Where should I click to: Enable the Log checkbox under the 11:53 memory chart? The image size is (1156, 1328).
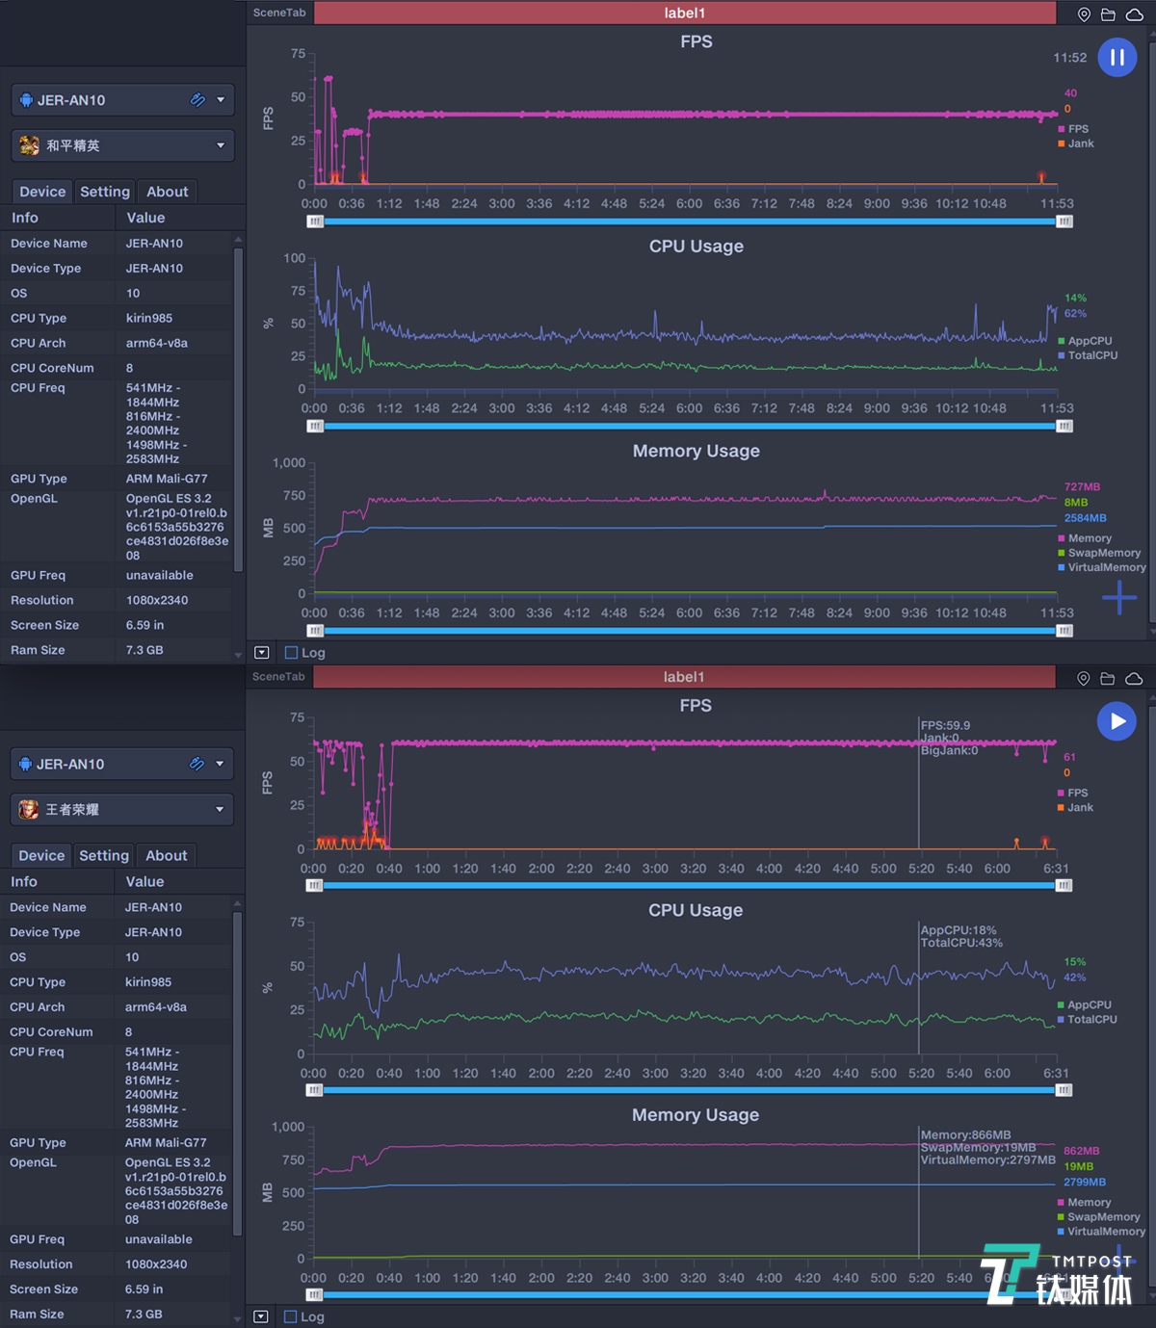pyautogui.click(x=292, y=652)
